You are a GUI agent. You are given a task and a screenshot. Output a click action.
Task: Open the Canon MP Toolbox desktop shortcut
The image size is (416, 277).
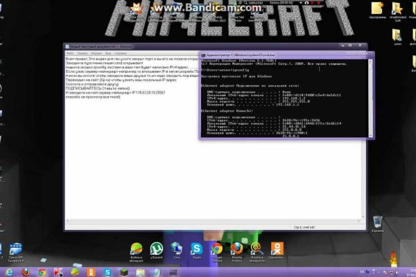click(16, 249)
